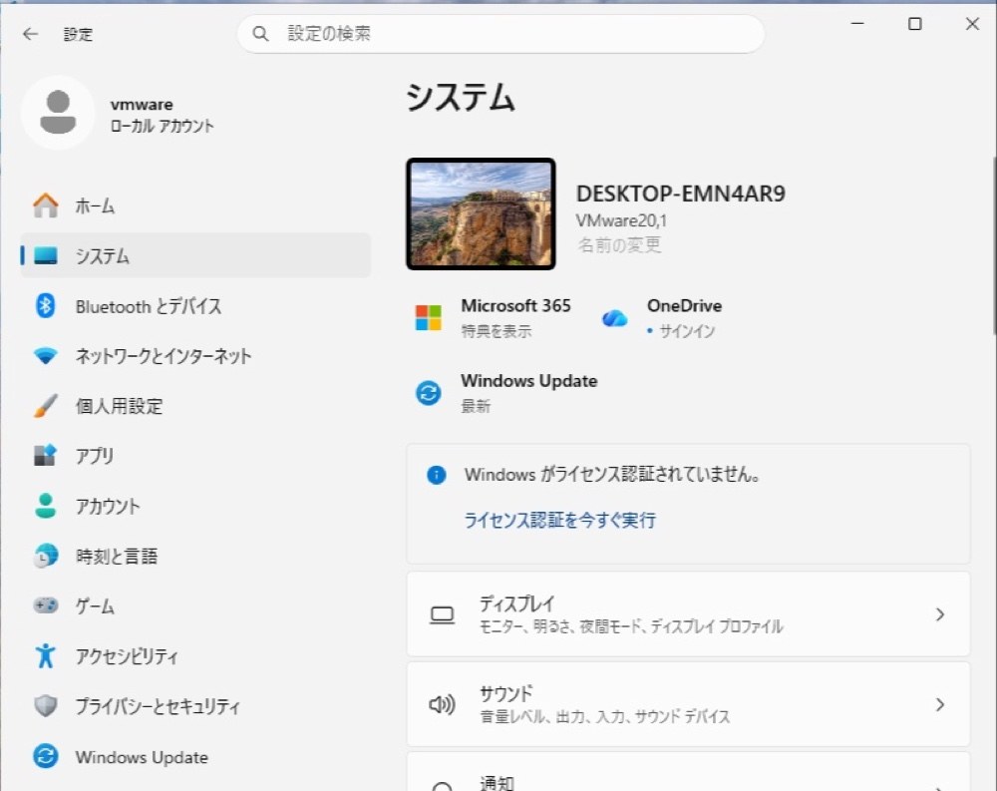This screenshot has height=791, width=997.
Task: Open 個人用設定 in the sidebar
Action: [195, 405]
